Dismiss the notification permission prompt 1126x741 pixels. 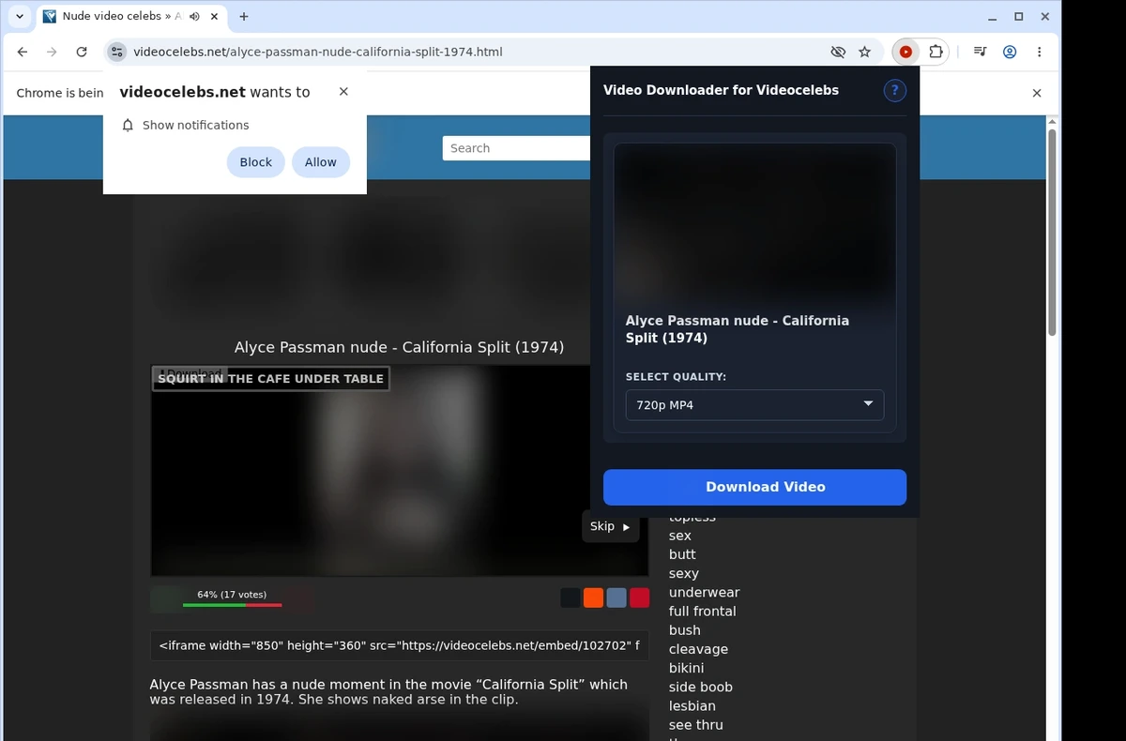pyautogui.click(x=343, y=91)
